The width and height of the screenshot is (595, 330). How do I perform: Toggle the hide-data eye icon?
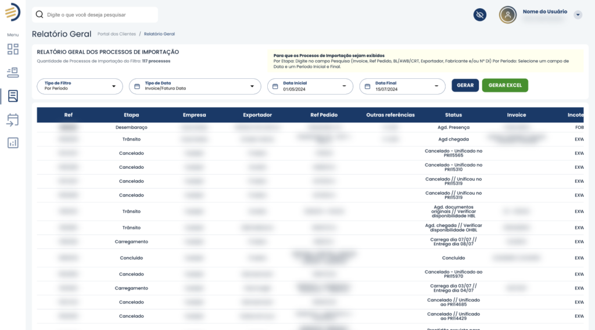pyautogui.click(x=480, y=15)
